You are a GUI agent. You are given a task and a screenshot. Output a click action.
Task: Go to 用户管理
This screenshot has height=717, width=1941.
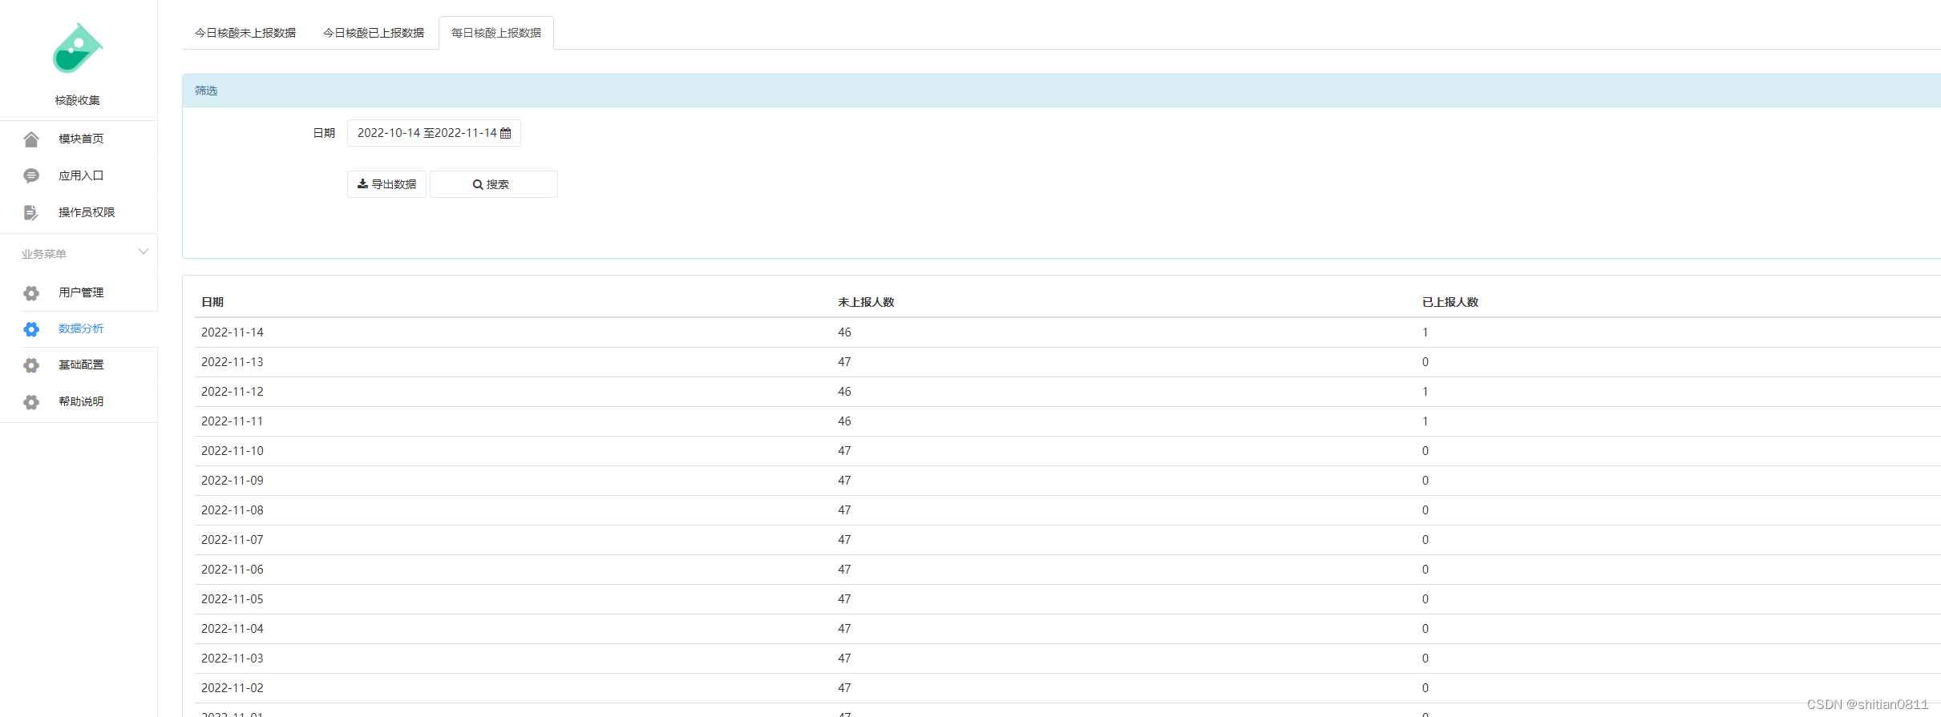click(81, 292)
